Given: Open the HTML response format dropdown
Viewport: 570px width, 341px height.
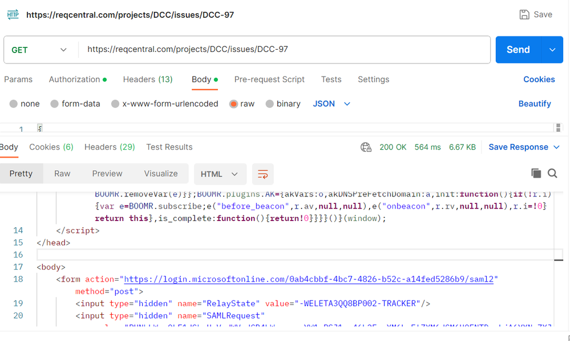Looking at the screenshot, I should pyautogui.click(x=220, y=174).
